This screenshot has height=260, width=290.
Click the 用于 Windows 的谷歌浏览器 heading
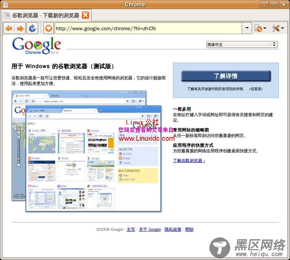pos(63,66)
